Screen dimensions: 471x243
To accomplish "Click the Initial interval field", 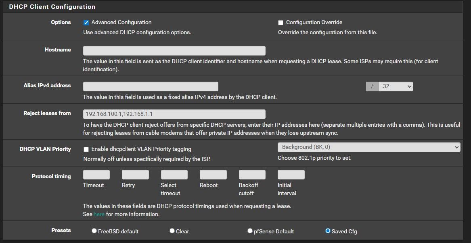I will click(291, 175).
